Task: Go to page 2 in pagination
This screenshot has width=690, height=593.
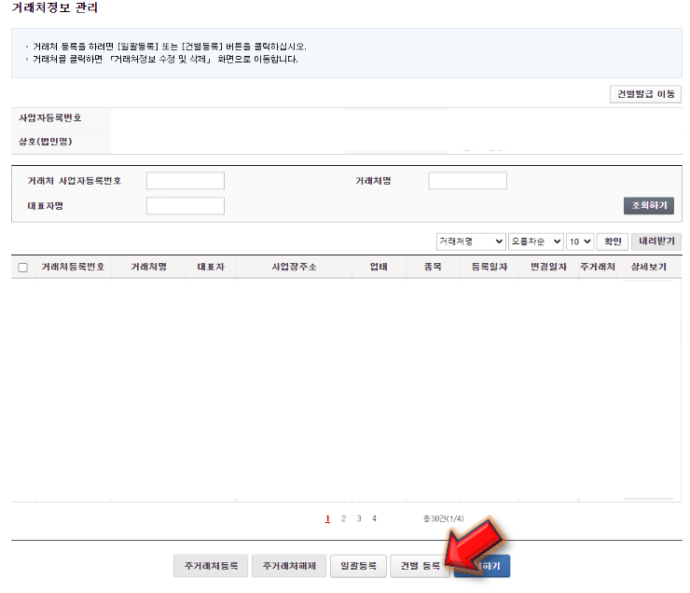Action: [343, 518]
